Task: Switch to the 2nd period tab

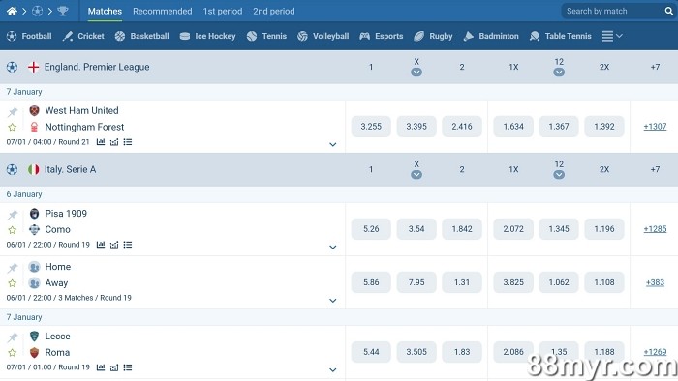Action: coord(274,12)
